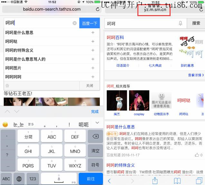Switch keyboard with globe icon
205x185 pixels.
click(19, 179)
